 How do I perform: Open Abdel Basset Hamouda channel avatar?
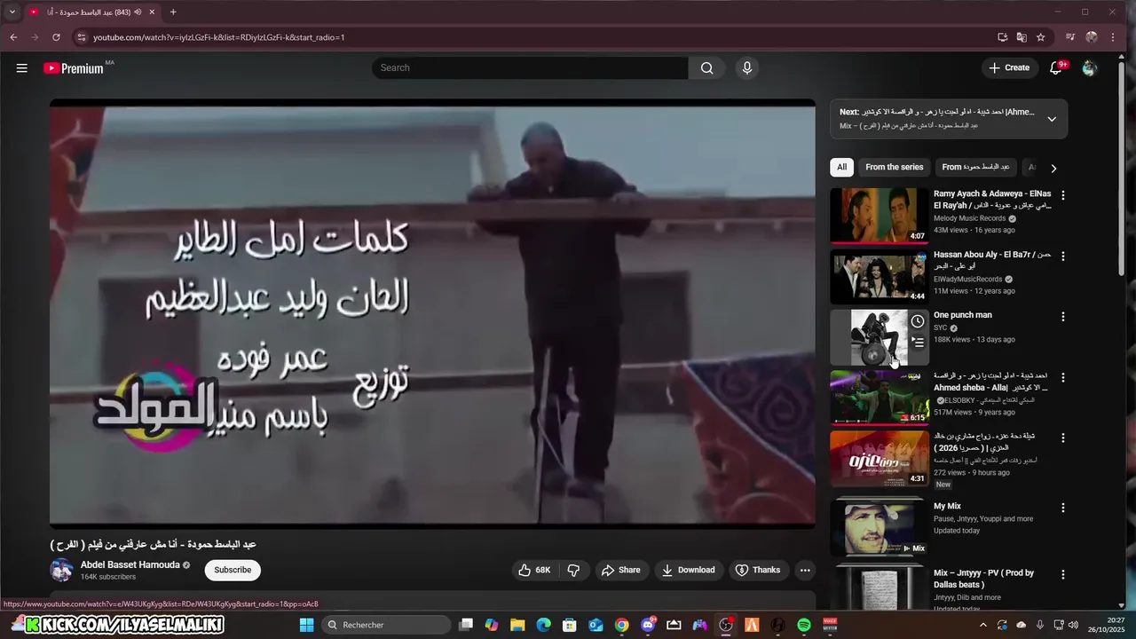tap(61, 570)
